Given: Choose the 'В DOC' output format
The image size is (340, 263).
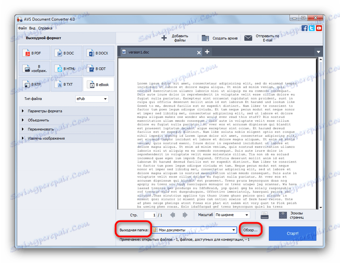Looking at the screenshot, I should [66, 53].
